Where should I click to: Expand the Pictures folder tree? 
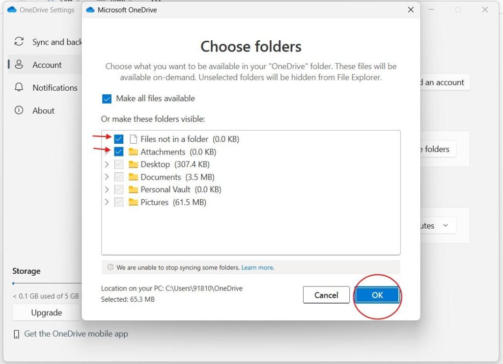pos(107,202)
